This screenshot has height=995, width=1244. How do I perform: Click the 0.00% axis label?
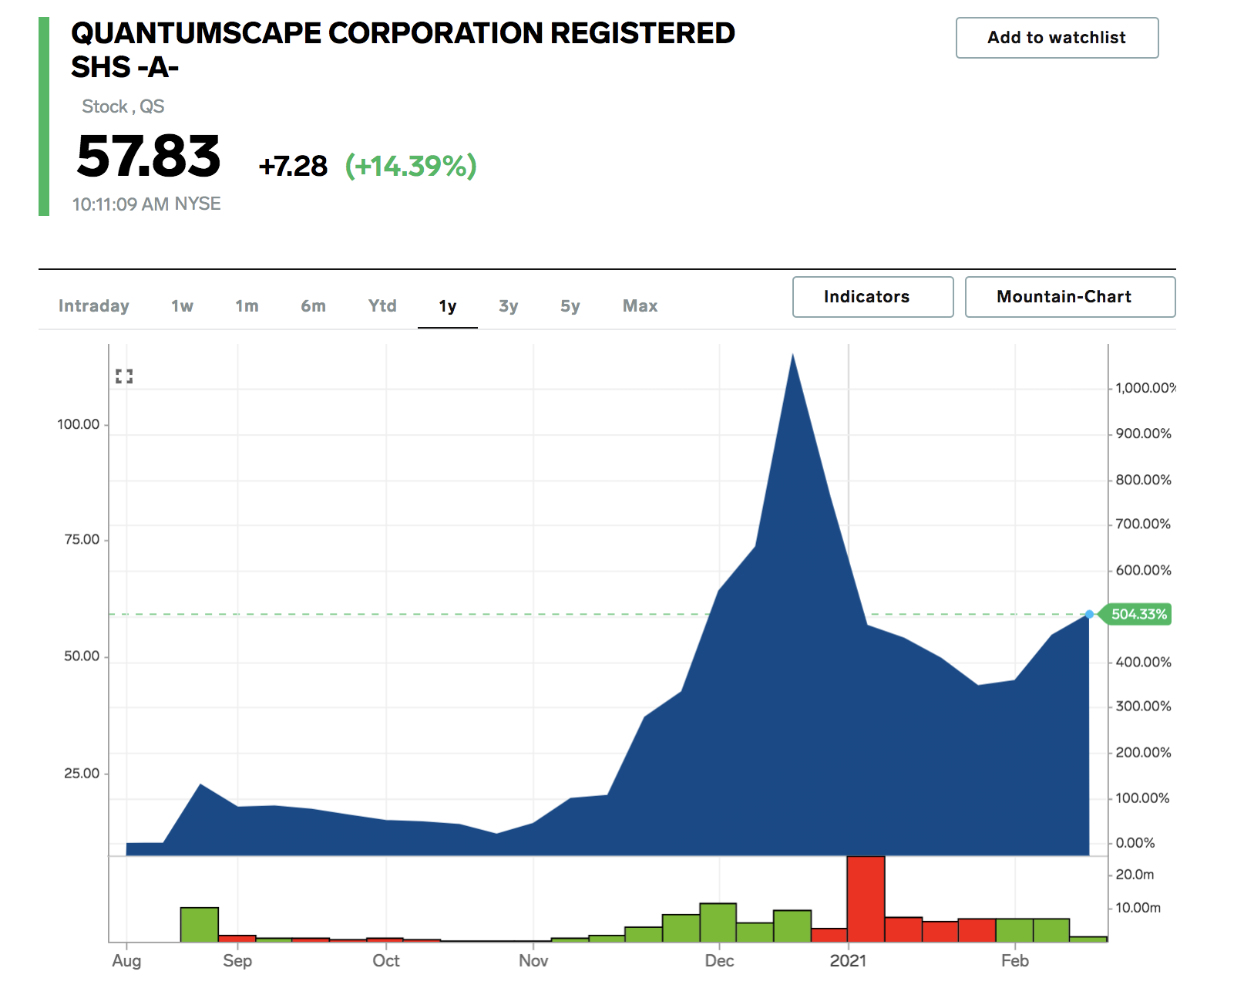point(1135,843)
